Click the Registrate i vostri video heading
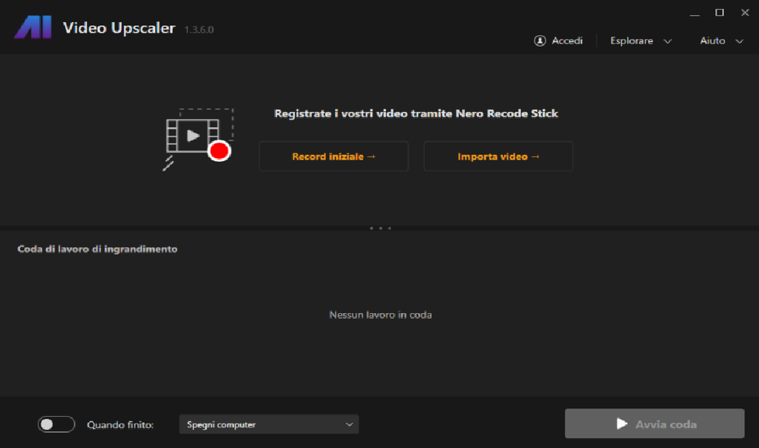Viewport: 759px width, 448px height. [x=416, y=113]
